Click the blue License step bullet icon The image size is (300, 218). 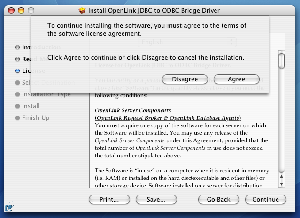pyautogui.click(x=17, y=71)
